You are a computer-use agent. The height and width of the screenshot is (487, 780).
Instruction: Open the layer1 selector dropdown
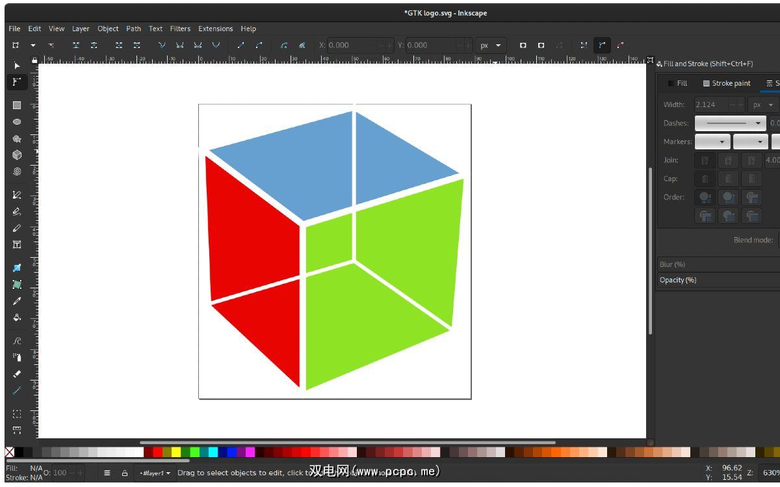[155, 473]
